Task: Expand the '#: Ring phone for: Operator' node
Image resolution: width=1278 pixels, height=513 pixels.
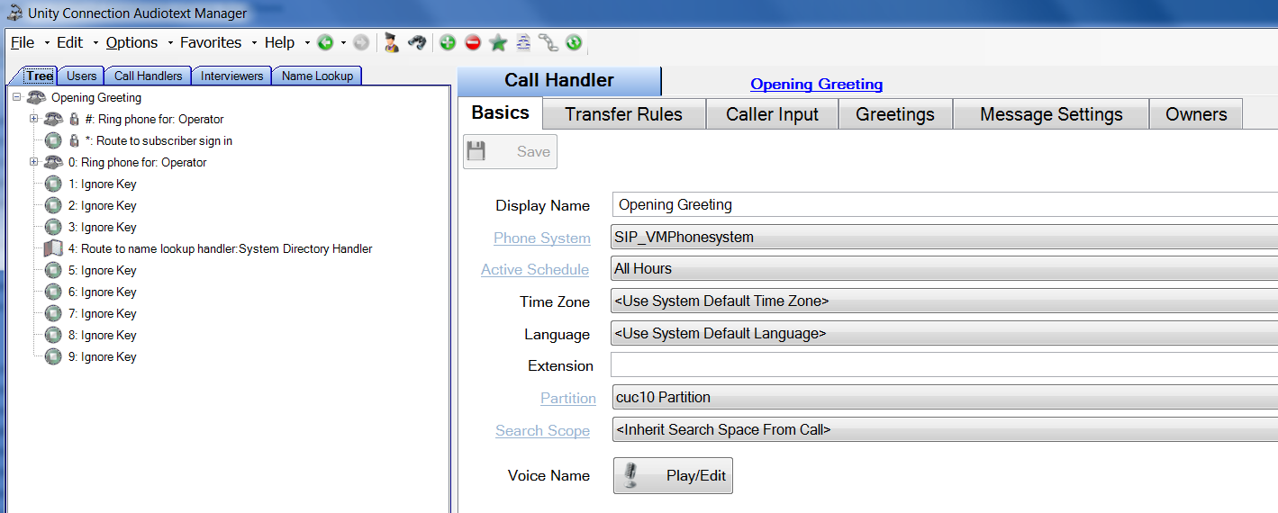Action: point(34,119)
